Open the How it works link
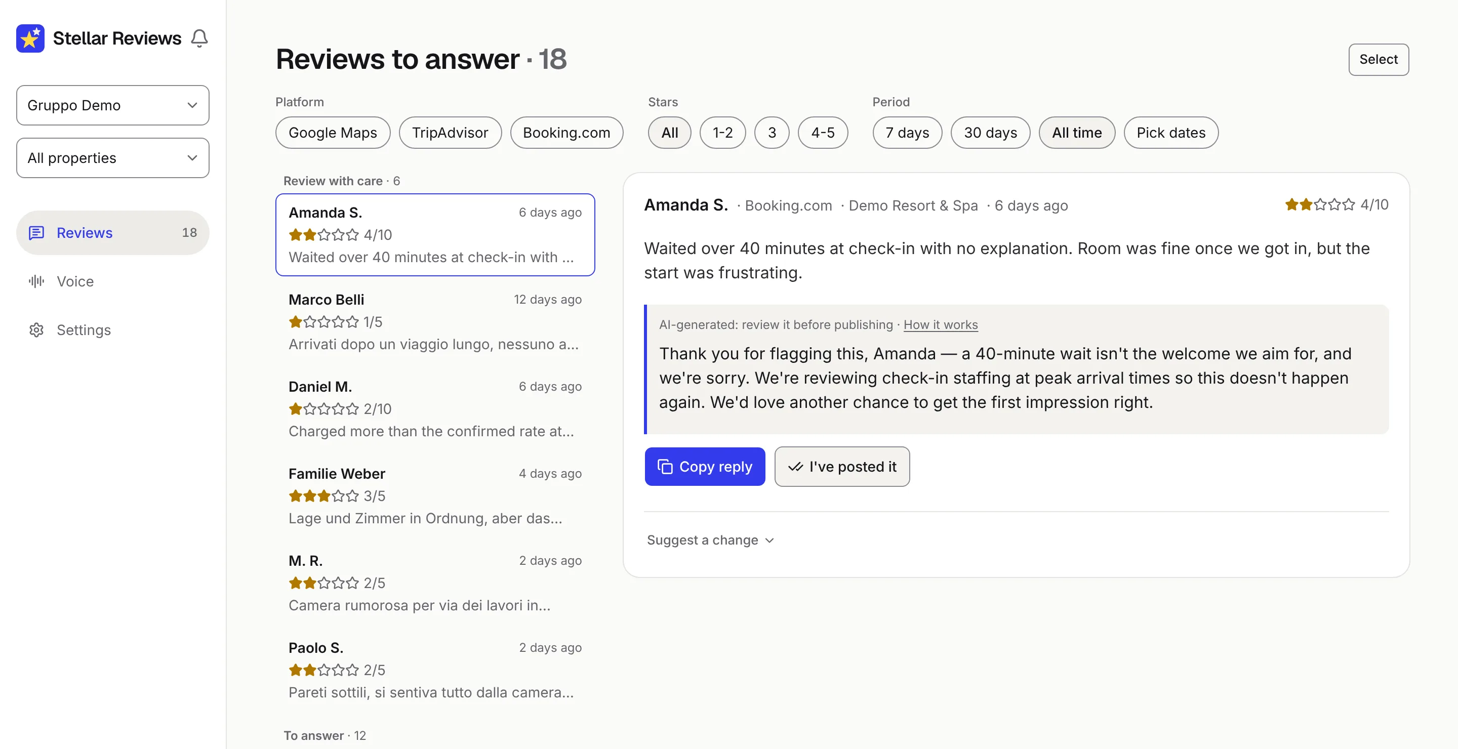The image size is (1458, 749). (941, 325)
